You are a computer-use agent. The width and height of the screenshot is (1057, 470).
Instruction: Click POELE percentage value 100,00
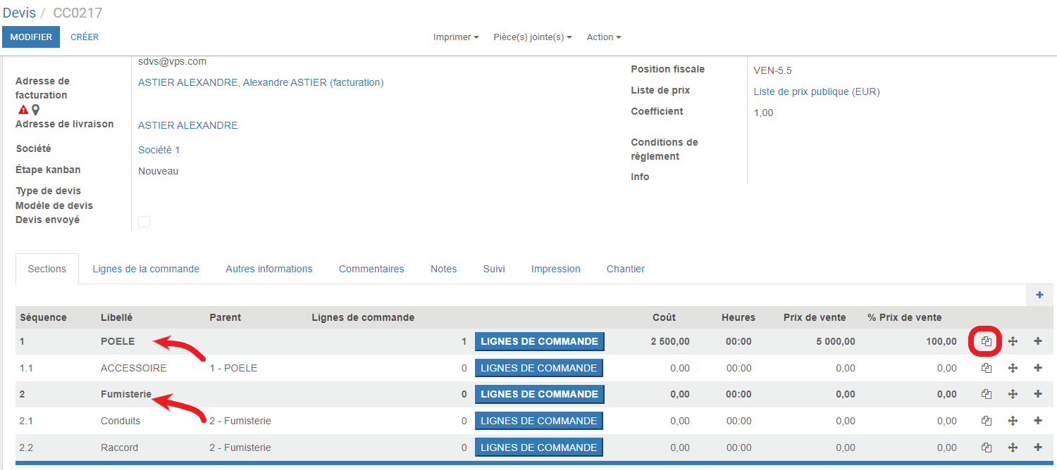click(941, 341)
